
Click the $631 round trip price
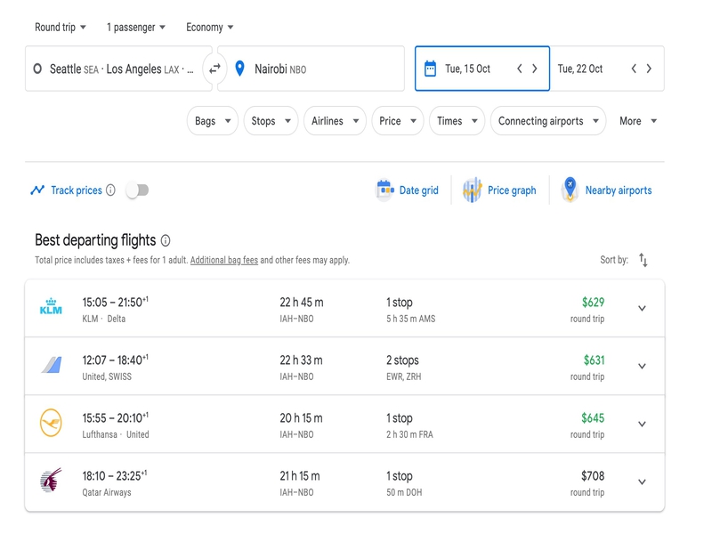tap(594, 360)
